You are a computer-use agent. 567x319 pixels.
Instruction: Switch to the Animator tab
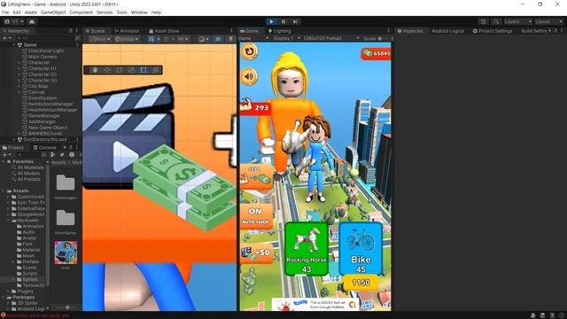click(x=127, y=31)
